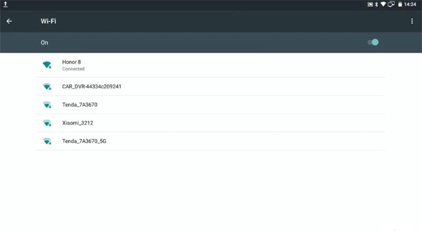Pick the Tenda_7A3670_5G network
This screenshot has width=422, height=231.
[210, 141]
